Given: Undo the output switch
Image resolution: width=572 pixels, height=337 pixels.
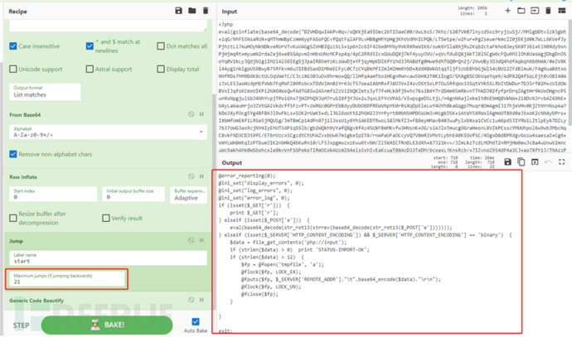Looking at the screenshot, I should (548, 161).
